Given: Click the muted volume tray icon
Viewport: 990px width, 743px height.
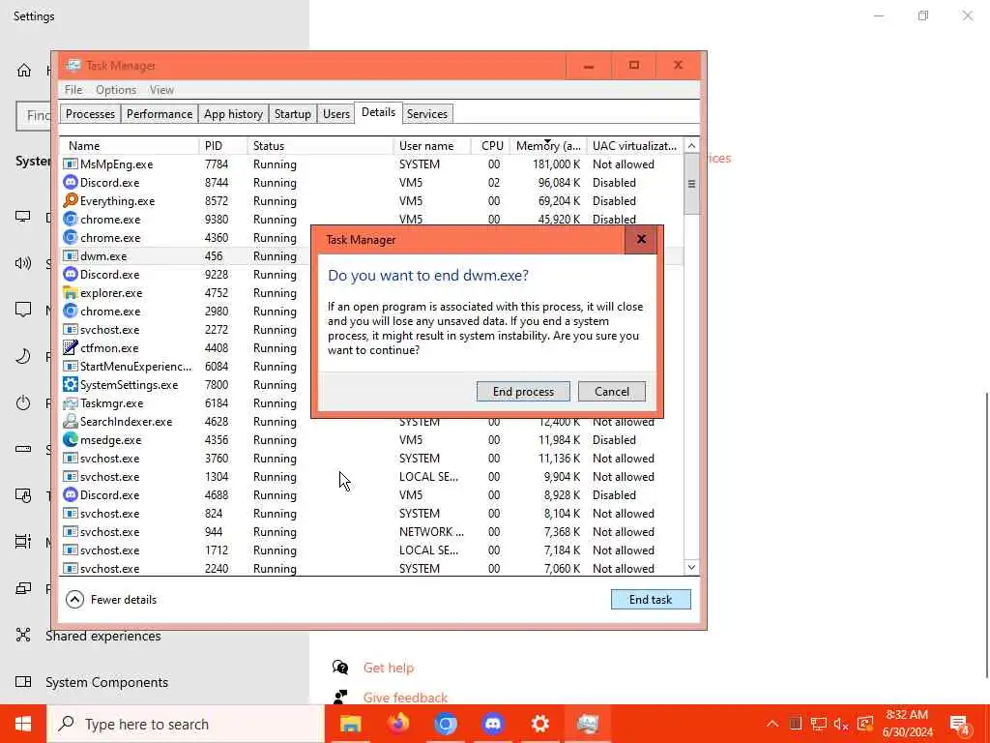Looking at the screenshot, I should point(840,724).
